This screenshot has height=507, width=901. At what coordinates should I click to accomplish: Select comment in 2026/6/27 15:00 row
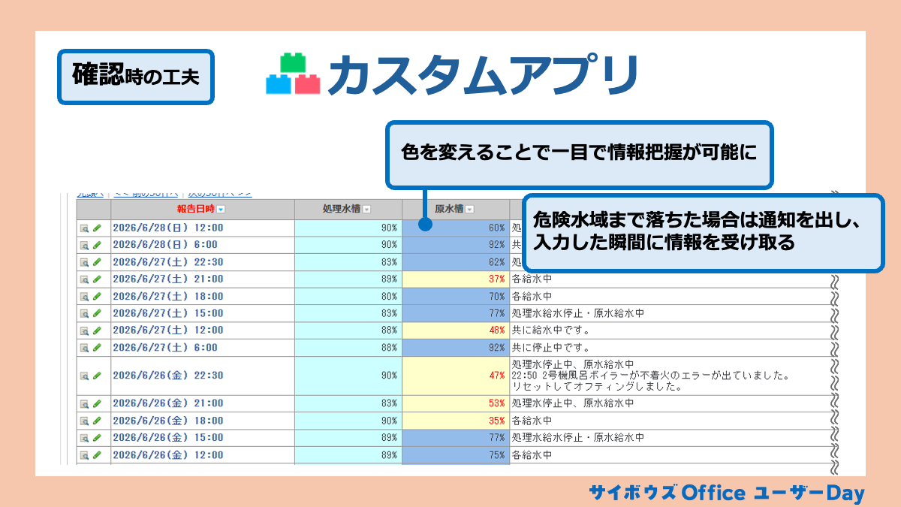click(x=577, y=314)
